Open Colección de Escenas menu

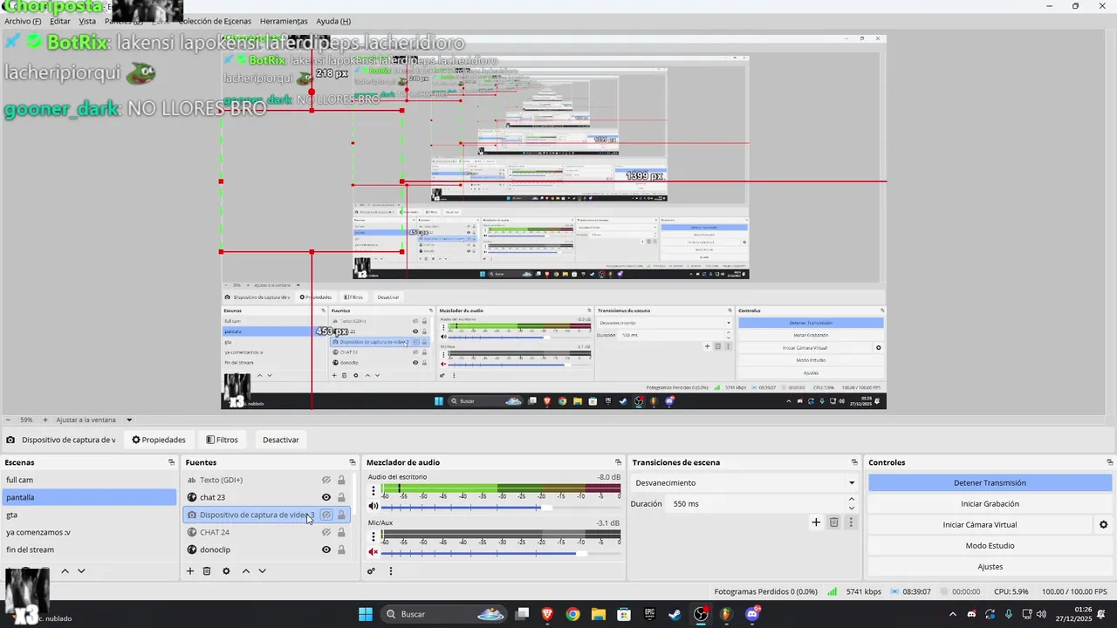[x=215, y=21]
